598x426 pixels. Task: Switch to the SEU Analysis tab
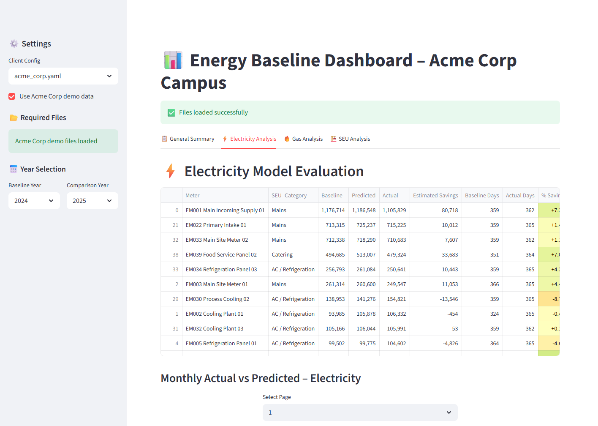350,139
